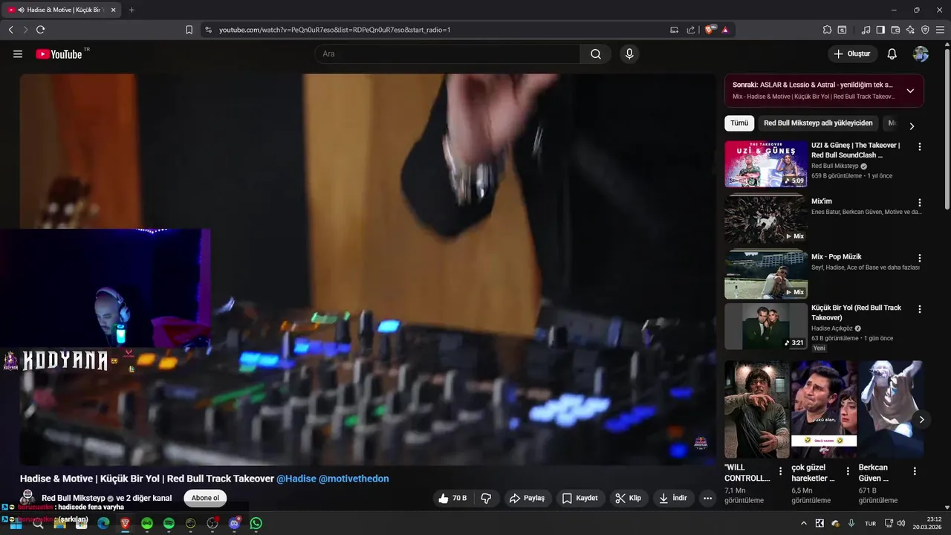Toggle the browser sidebar panel
Viewport: 951px width, 535px height.
880,30
